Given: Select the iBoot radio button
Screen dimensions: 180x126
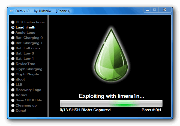Looking at the screenshot, I should pyautogui.click(x=13, y=79).
